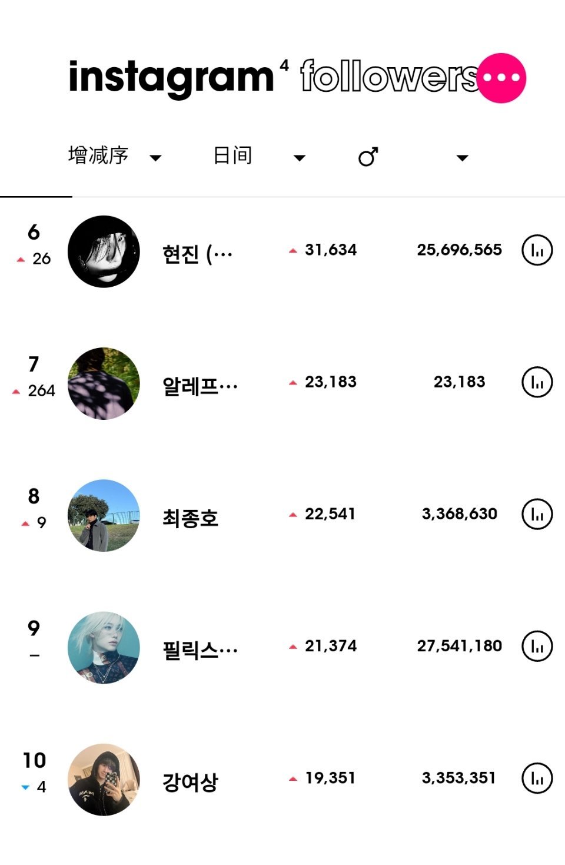This screenshot has width=565, height=865.
Task: View the outdoor profile photo of 최종호
Action: (104, 515)
